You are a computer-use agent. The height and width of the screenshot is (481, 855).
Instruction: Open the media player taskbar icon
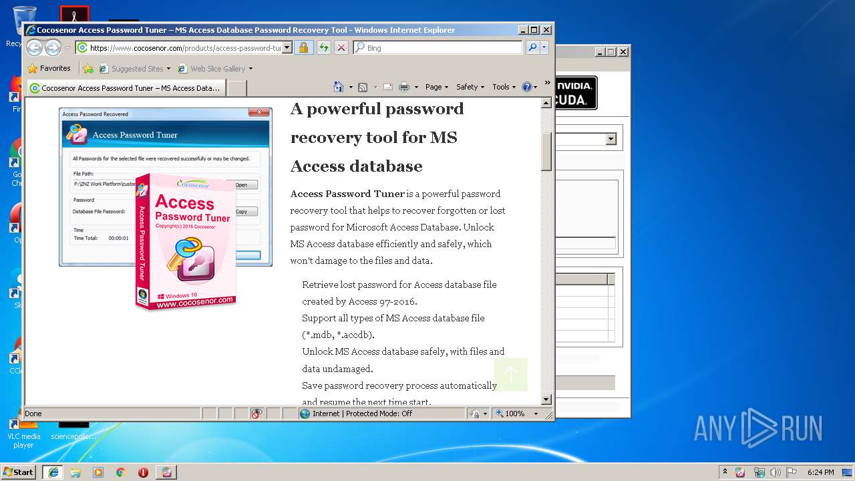click(x=98, y=472)
